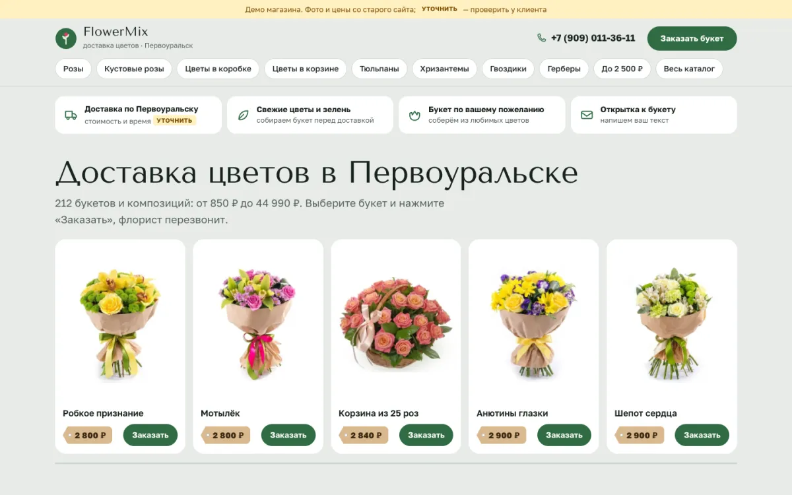
Task: Open the Гвоздики category
Action: (x=508, y=69)
